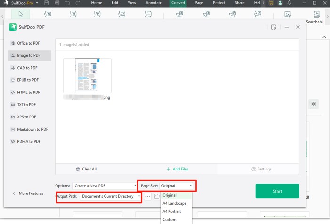
Task: Undo the last action
Action: pos(68,3)
